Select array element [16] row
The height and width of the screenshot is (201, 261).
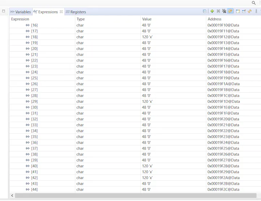[x=135, y=25]
